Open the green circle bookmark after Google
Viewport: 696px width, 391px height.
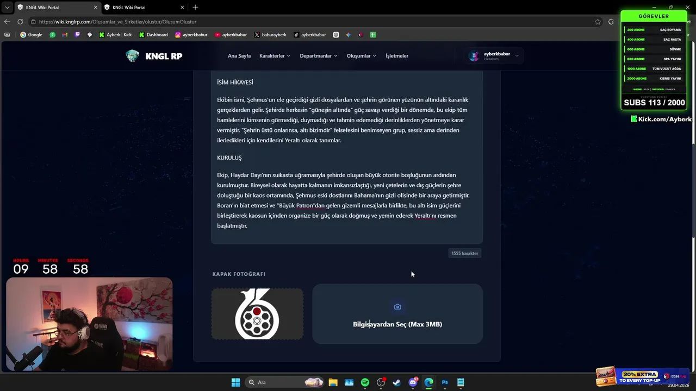point(52,35)
